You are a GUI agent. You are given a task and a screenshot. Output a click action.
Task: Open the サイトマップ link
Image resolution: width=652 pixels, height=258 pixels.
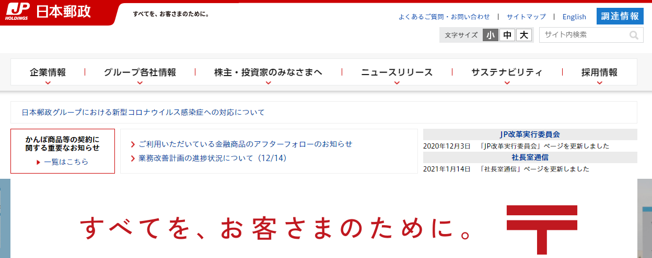click(x=526, y=17)
